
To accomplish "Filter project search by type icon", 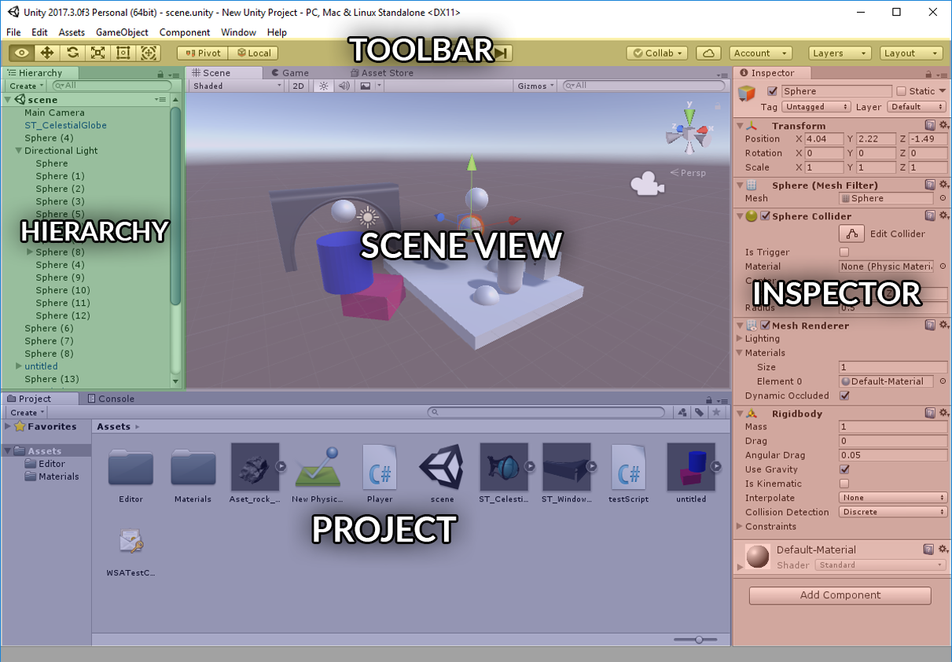I will click(682, 412).
